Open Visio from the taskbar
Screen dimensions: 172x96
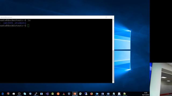point(102,94)
